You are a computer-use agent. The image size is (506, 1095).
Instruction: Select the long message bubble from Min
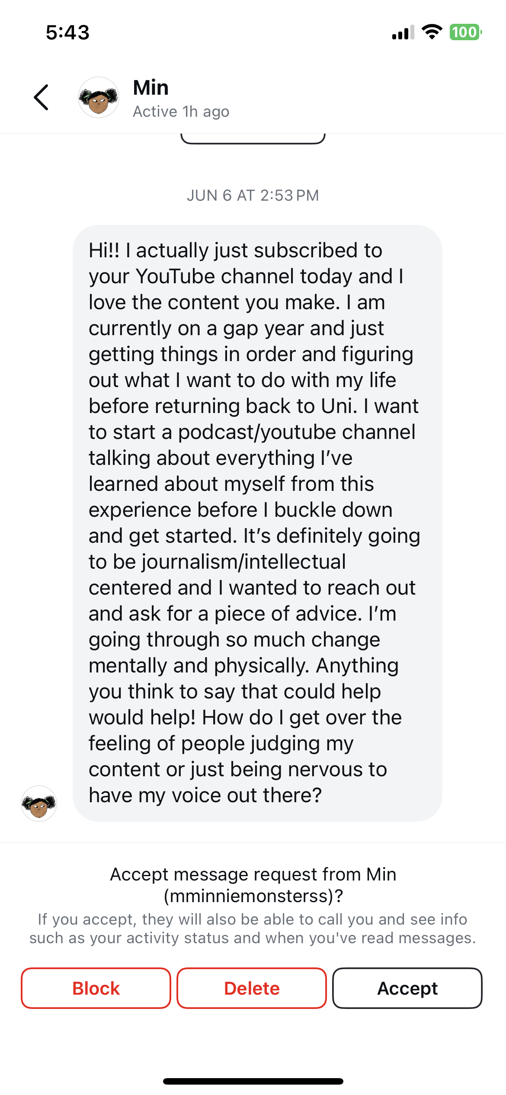tap(257, 522)
